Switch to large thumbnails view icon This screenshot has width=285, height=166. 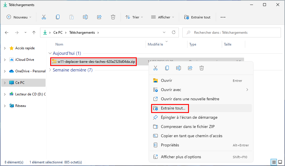(280, 162)
